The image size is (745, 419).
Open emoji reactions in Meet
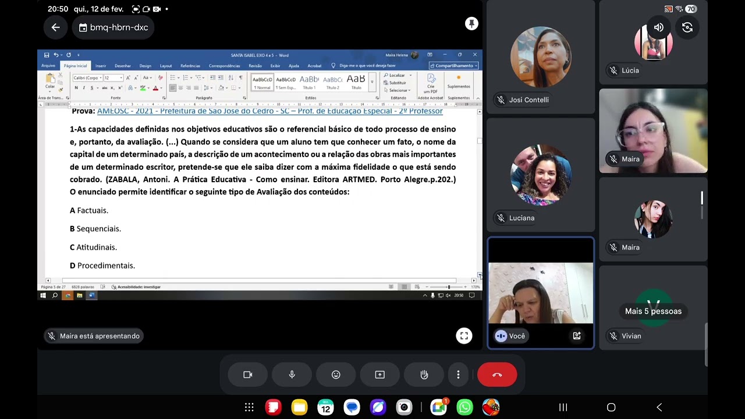click(x=336, y=375)
